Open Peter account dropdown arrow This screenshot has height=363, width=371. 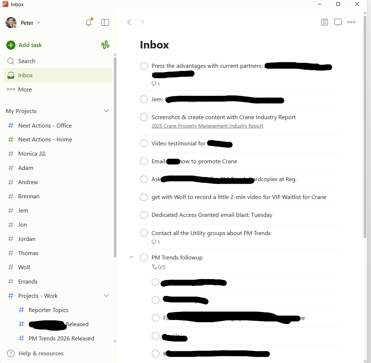tap(38, 23)
